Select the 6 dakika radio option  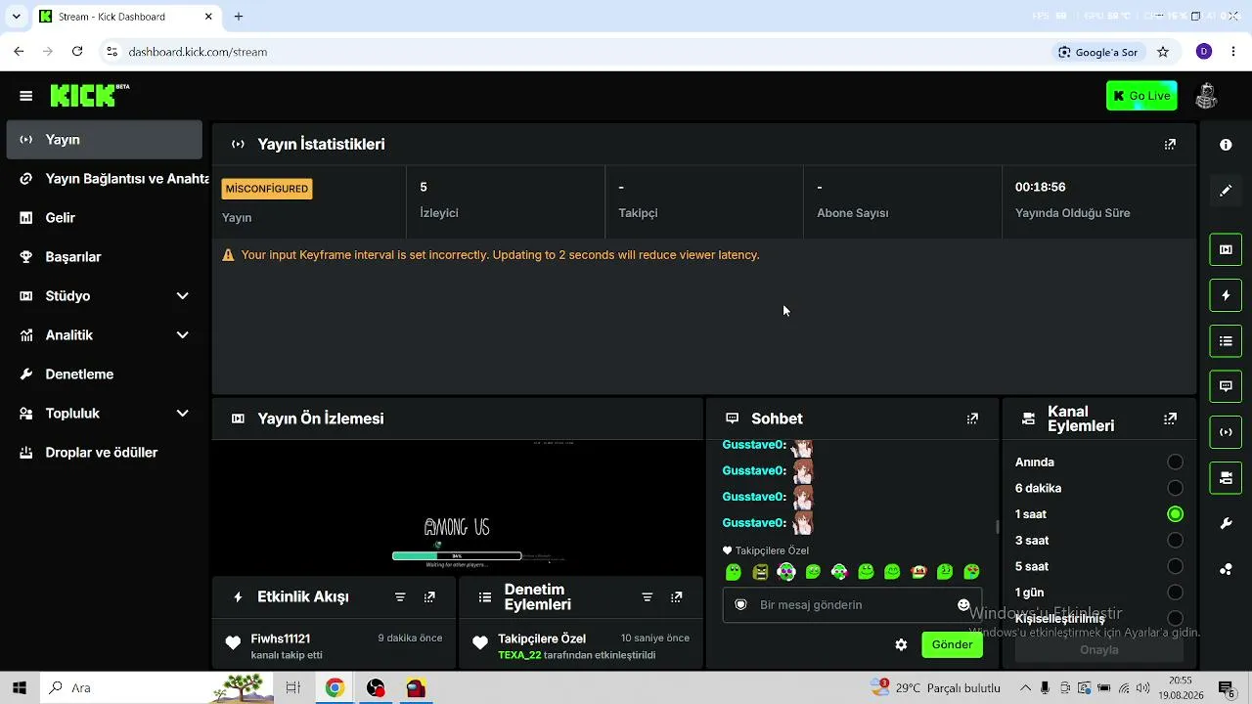[1176, 488]
